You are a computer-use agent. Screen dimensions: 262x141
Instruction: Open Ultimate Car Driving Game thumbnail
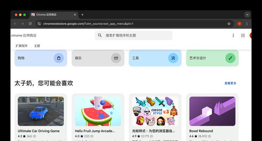click(x=41, y=111)
